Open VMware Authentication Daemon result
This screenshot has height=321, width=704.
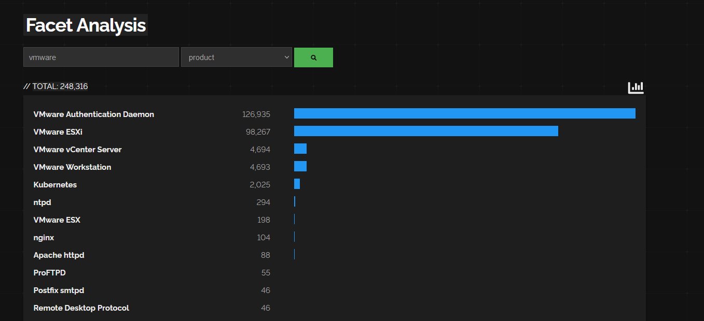point(94,114)
